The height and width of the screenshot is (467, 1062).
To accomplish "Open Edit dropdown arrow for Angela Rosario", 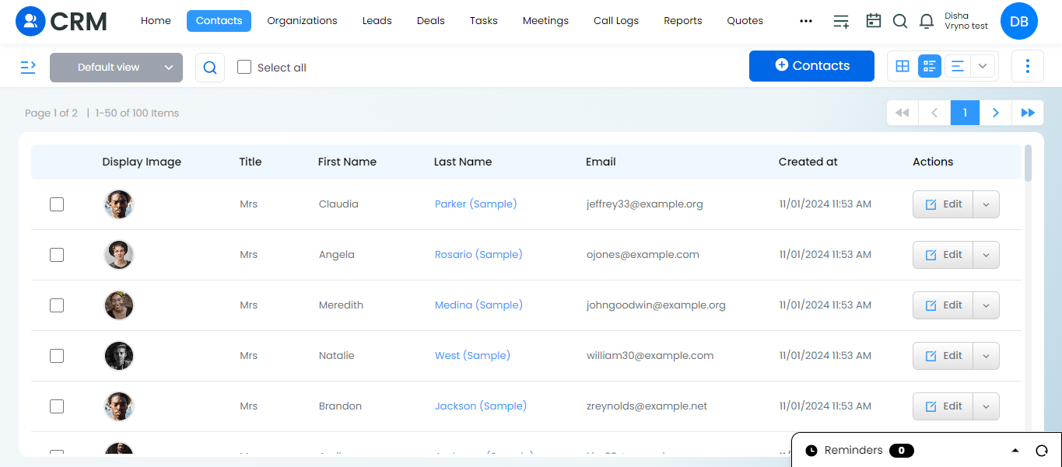I will [986, 255].
